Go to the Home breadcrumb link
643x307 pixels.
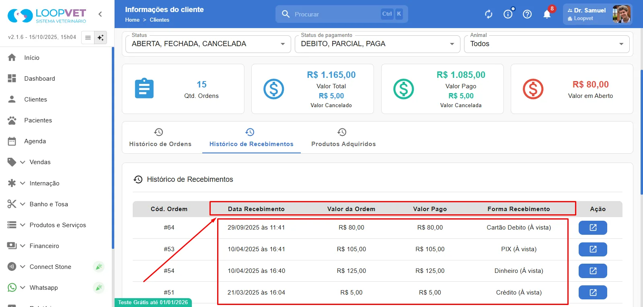(132, 20)
